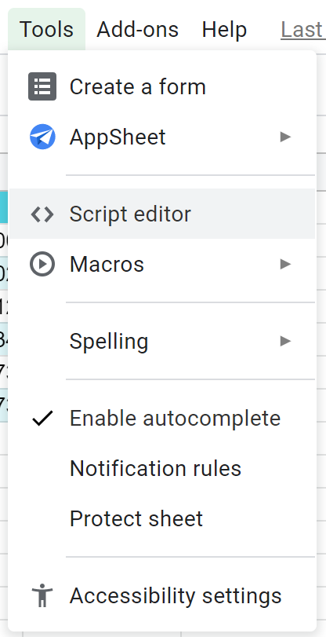Click the blue AppSheet paper plane icon
Image resolution: width=326 pixels, height=637 pixels.
(42, 137)
